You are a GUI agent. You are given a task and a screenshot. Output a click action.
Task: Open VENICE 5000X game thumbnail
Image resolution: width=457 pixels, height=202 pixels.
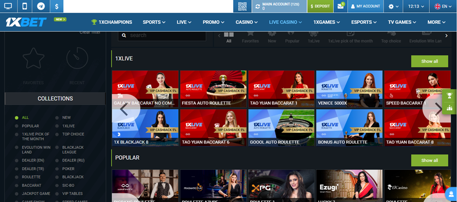[349, 89]
